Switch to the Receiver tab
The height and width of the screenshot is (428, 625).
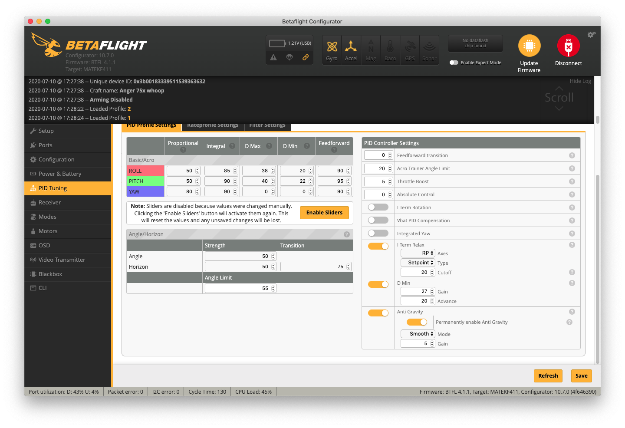pos(68,202)
